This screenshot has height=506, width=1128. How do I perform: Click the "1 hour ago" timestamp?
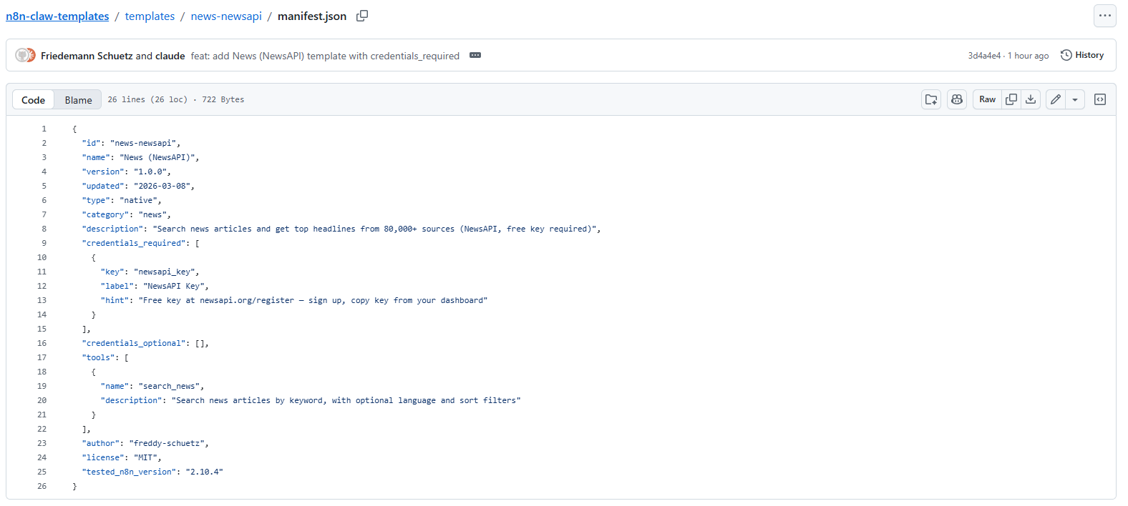(x=1029, y=56)
